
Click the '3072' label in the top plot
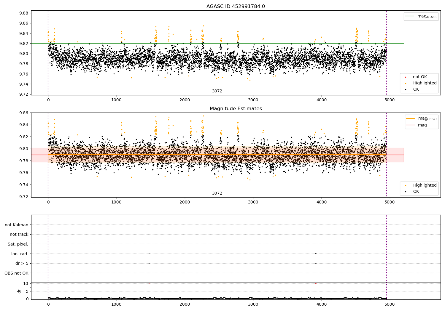217,91
